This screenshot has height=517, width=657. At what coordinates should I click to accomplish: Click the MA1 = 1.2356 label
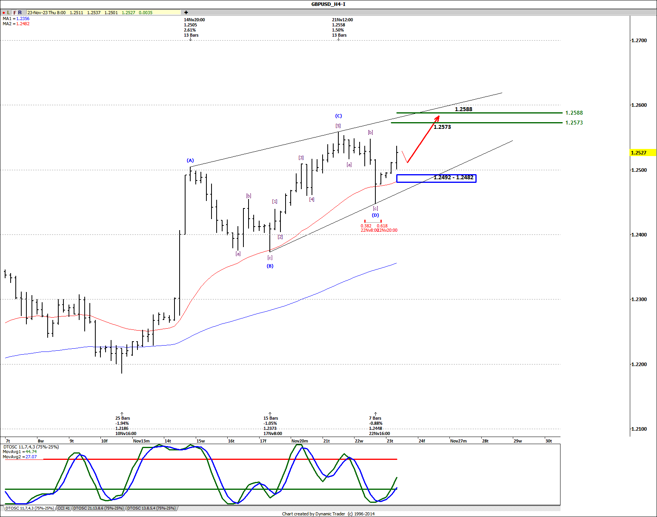coord(16,19)
